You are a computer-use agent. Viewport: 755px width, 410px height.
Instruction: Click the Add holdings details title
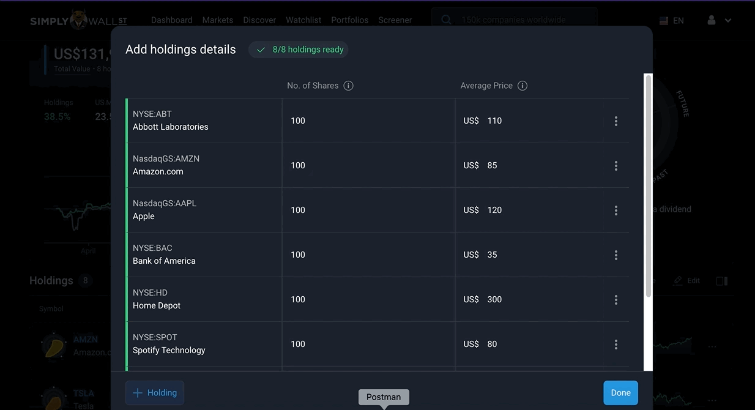click(180, 50)
